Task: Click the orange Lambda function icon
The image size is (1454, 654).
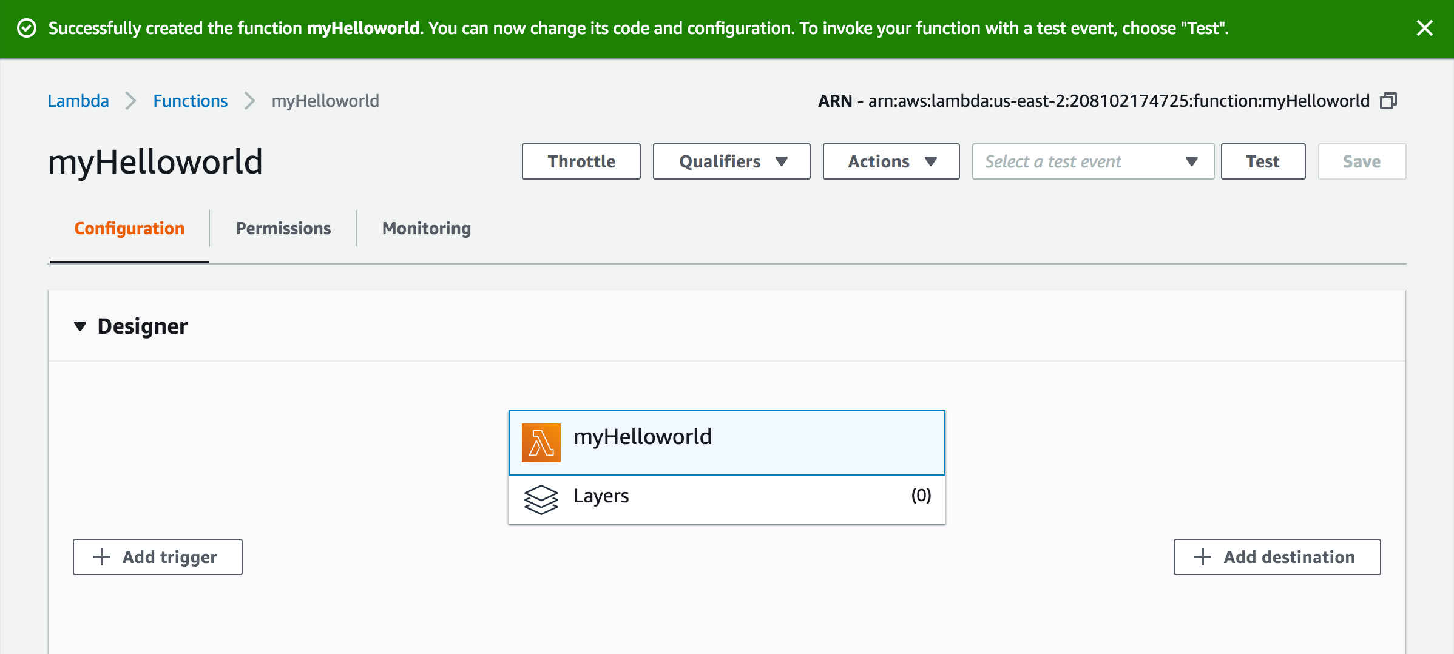Action: 541,443
